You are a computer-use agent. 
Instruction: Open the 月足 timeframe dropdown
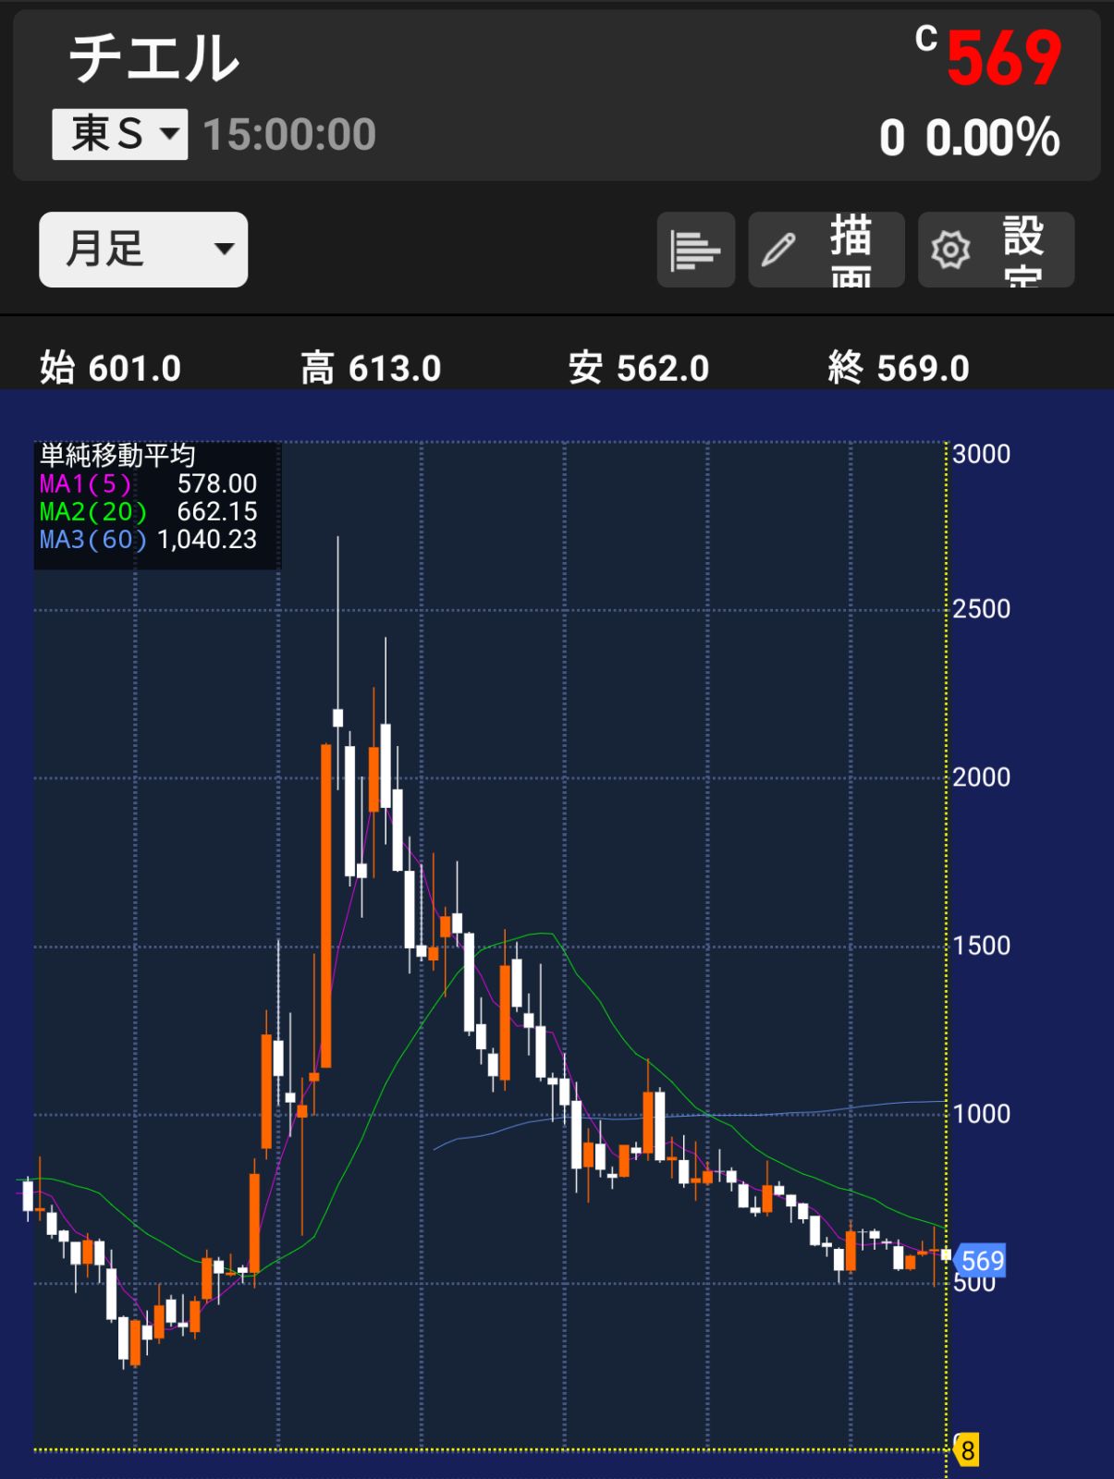point(143,250)
